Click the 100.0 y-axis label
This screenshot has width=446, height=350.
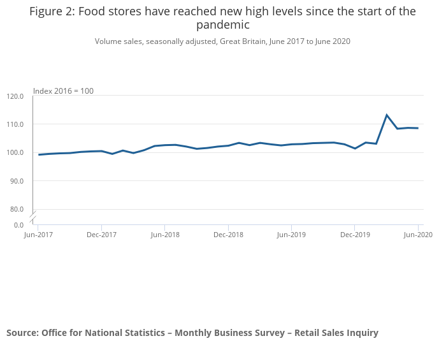pyautogui.click(x=15, y=152)
